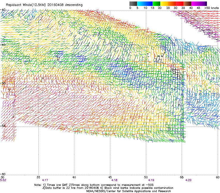Click the longitude axis label '30'

tap(2, 177)
